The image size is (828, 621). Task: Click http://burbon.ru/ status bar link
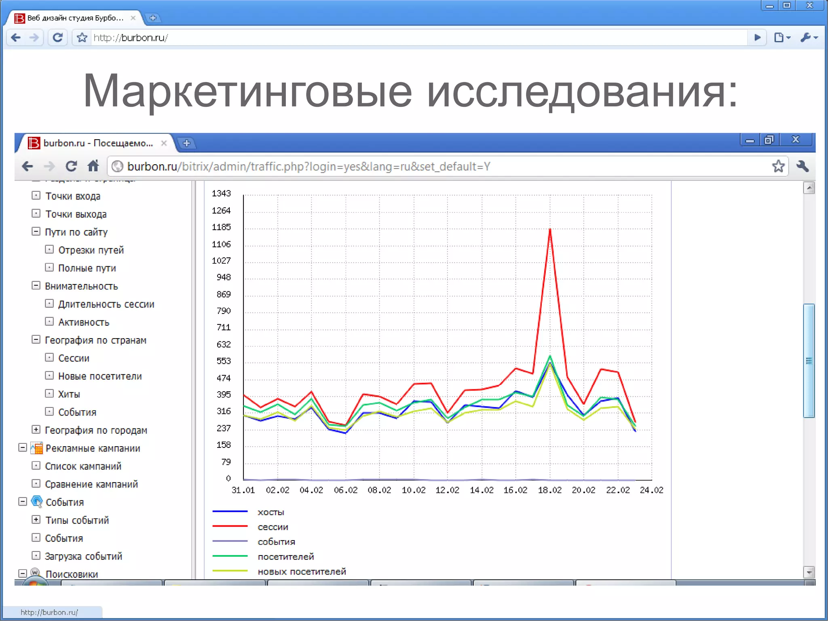click(x=49, y=612)
